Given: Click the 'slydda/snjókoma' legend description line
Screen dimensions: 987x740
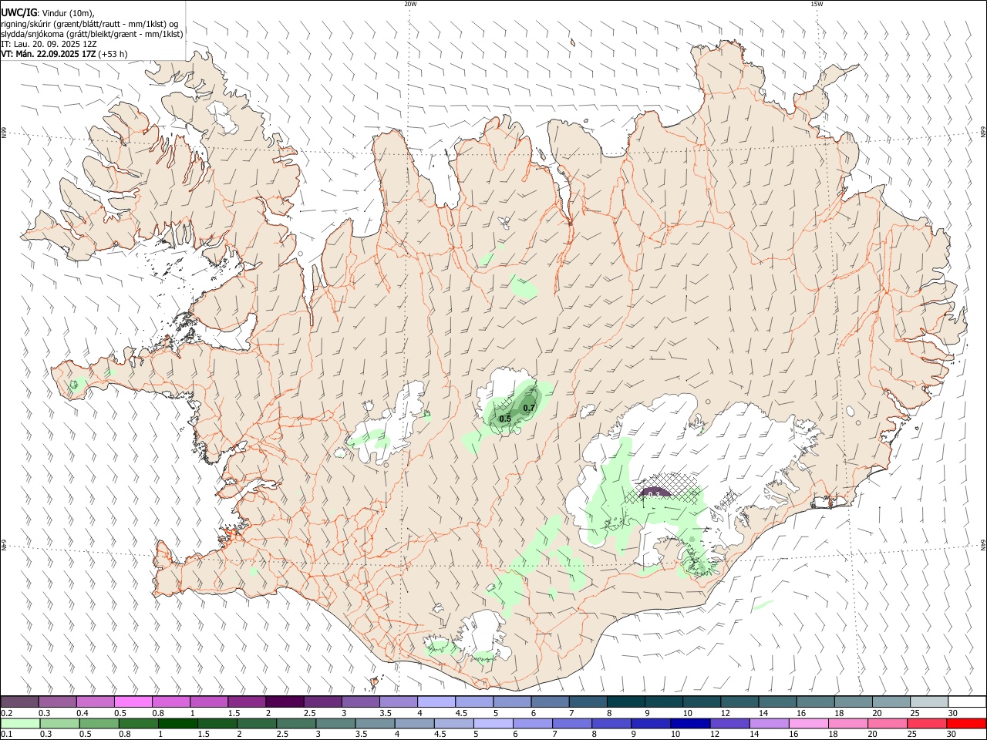Looking at the screenshot, I should (x=92, y=34).
